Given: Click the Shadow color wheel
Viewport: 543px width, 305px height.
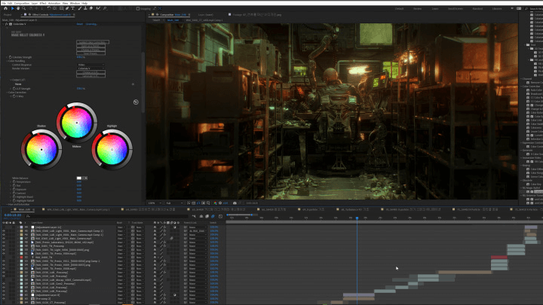Looking at the screenshot, I should [x=41, y=149].
